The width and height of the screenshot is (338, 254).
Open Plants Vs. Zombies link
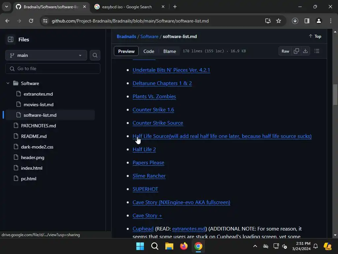154,97
